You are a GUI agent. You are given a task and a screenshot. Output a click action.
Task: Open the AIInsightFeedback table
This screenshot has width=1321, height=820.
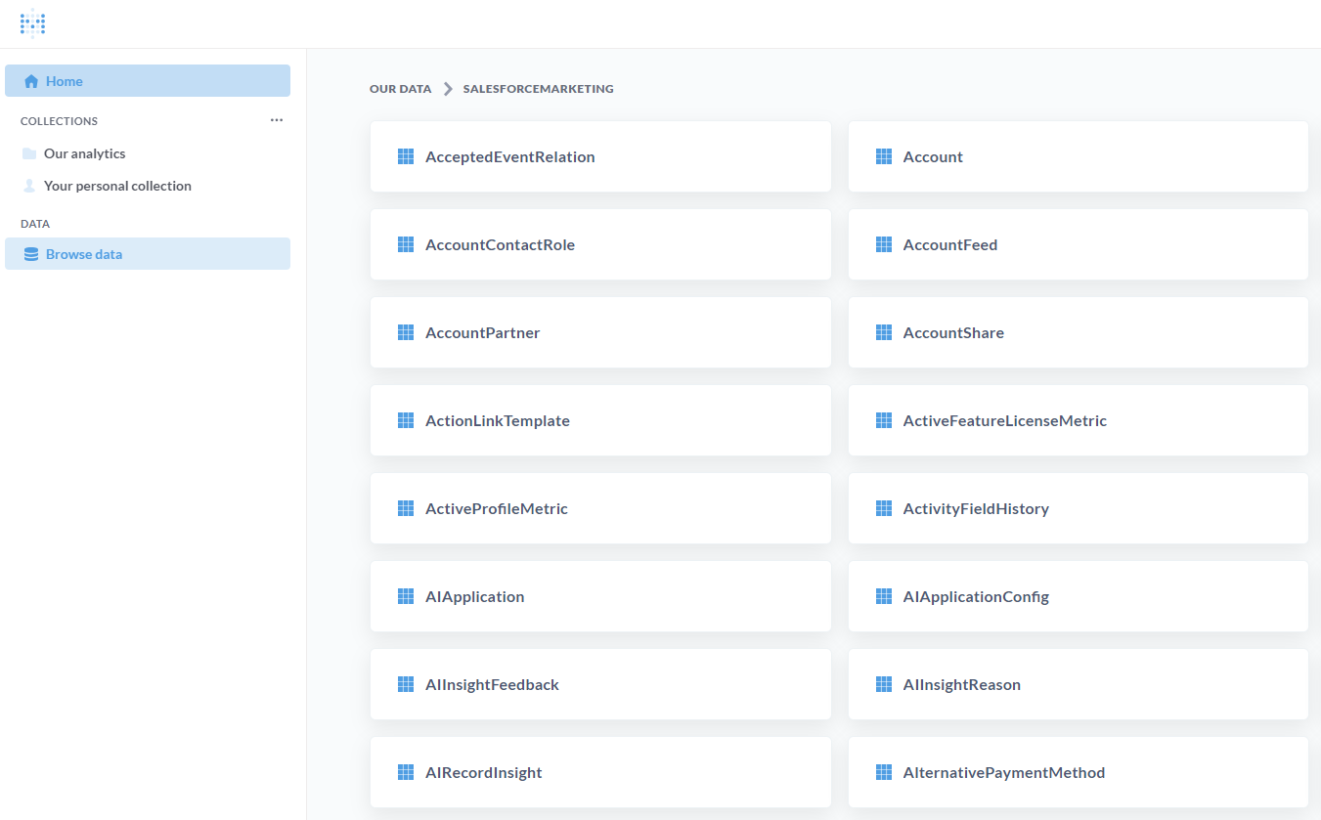click(491, 684)
